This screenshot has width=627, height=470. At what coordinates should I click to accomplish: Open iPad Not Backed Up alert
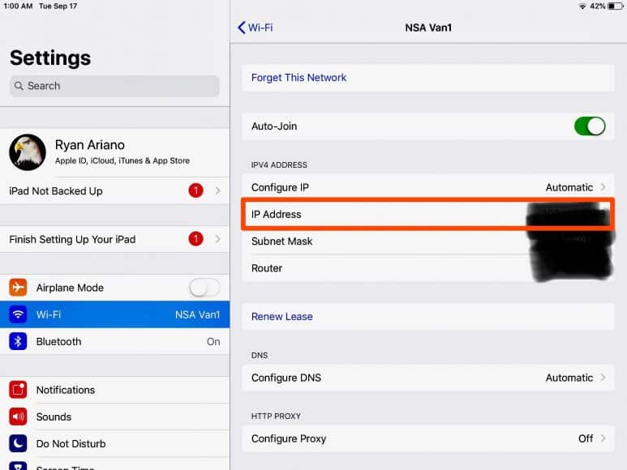click(114, 191)
